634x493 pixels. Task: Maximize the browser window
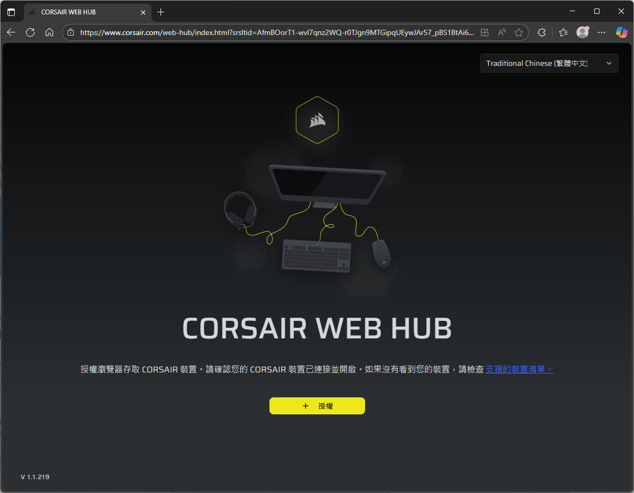(x=597, y=11)
